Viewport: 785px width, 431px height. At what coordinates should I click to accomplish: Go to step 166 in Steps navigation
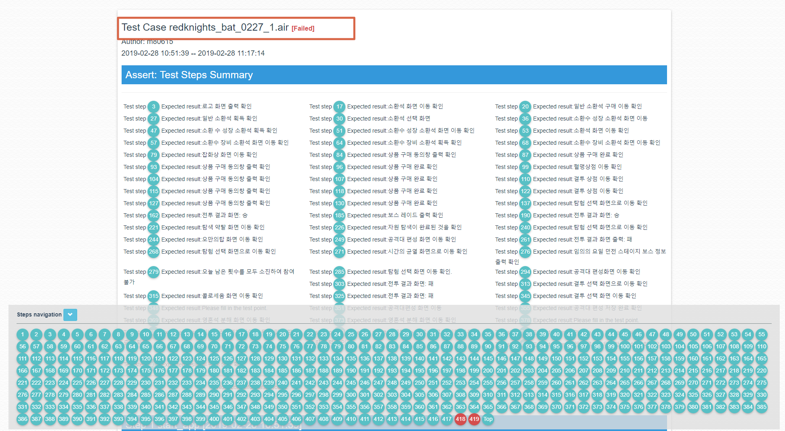coord(23,371)
